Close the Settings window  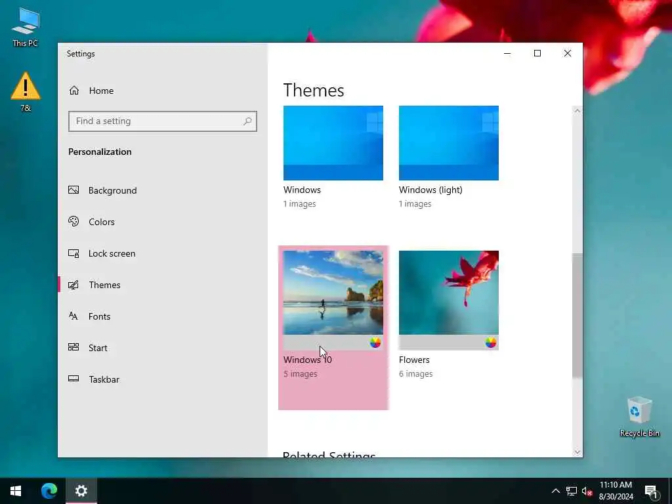pos(568,53)
